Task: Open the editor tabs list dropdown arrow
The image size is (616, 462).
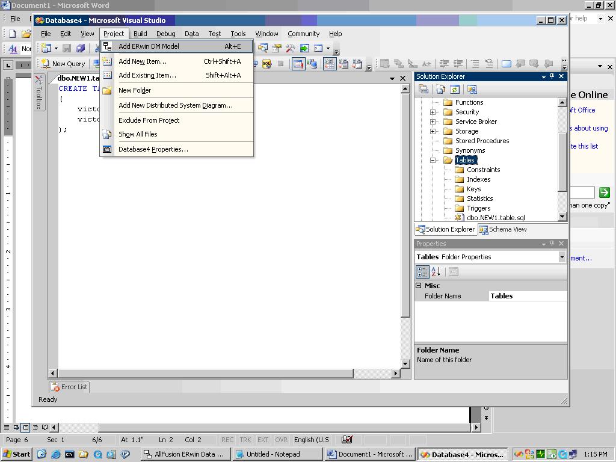Action: (392, 79)
